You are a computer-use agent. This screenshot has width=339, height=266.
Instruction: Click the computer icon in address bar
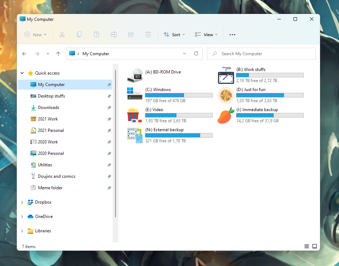pos(72,53)
